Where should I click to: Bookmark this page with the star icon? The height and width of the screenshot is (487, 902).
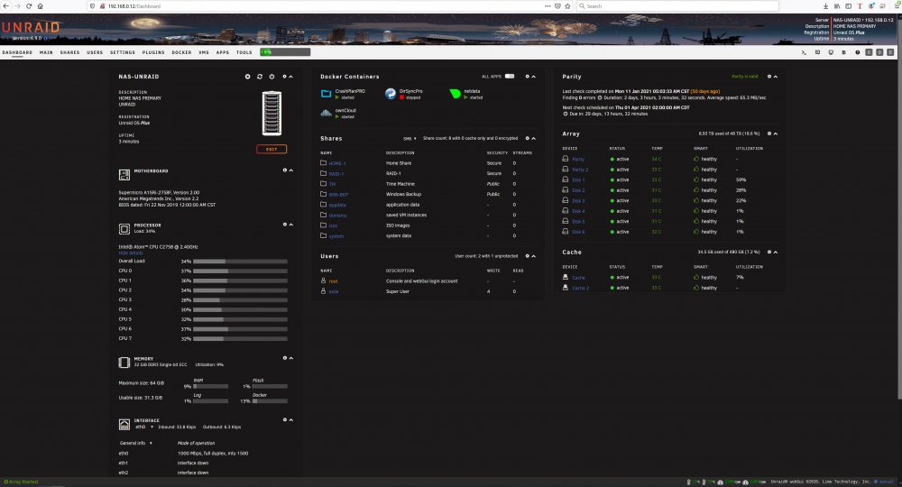coord(567,5)
